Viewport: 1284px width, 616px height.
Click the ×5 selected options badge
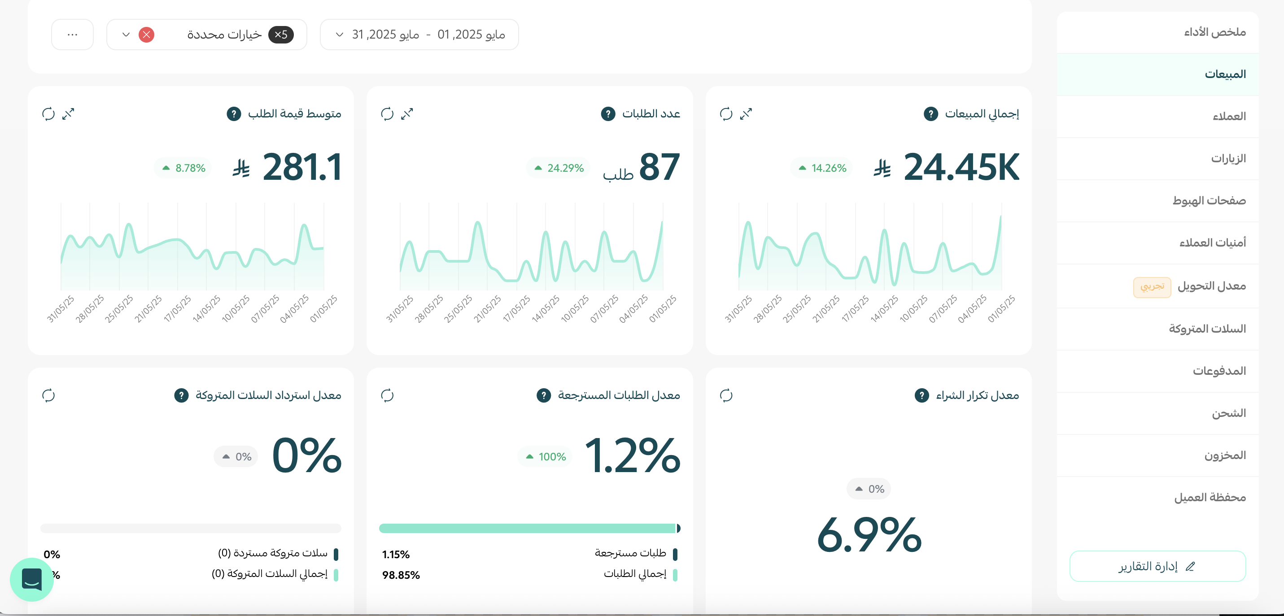(x=281, y=35)
